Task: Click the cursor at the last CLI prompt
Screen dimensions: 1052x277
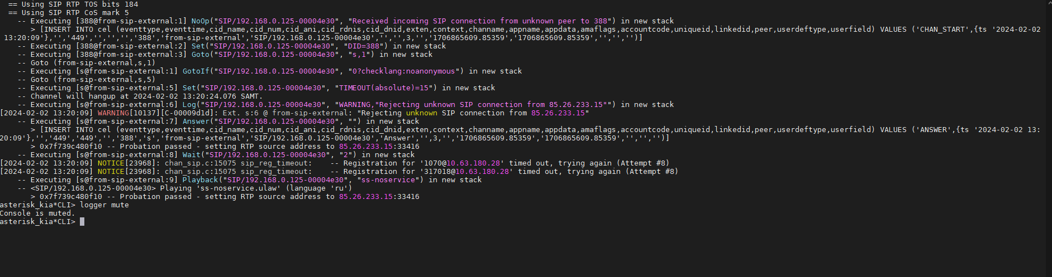Action: pos(82,222)
